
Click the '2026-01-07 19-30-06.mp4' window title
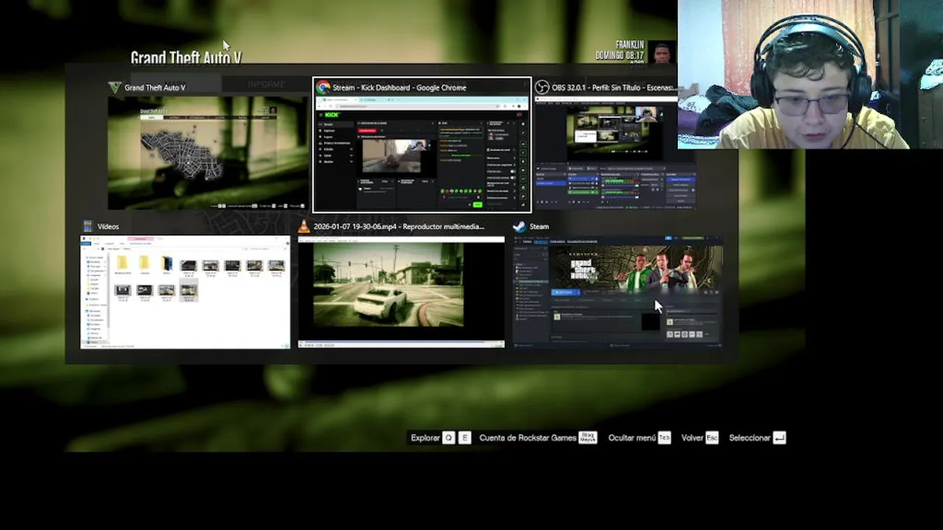399,227
